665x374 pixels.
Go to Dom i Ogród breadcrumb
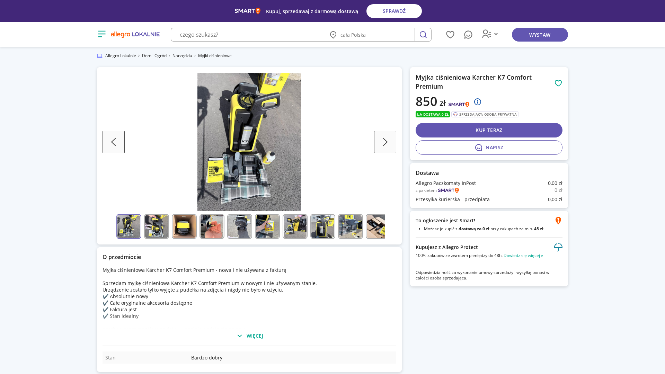(x=154, y=56)
